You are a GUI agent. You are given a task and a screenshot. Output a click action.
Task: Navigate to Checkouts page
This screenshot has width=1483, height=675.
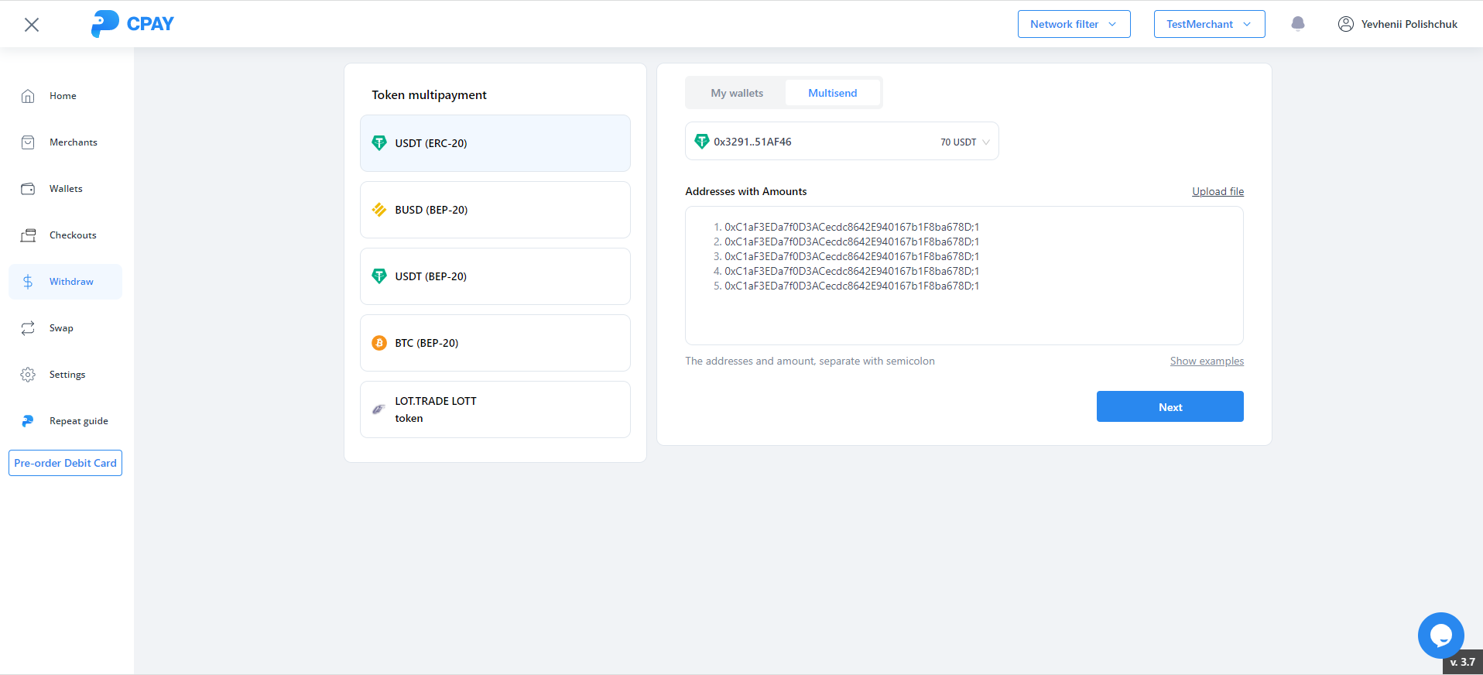point(73,235)
